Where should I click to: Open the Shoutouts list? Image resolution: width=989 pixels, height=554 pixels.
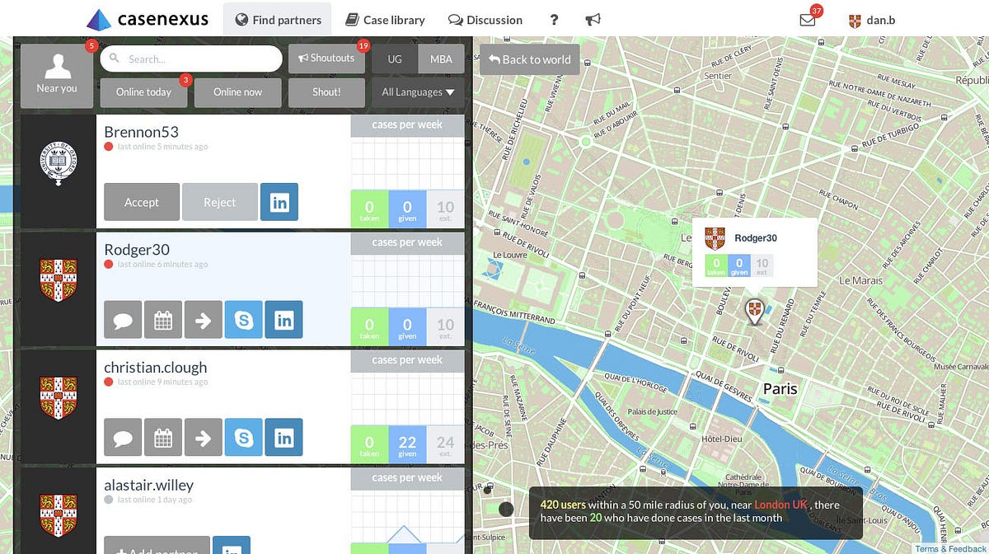[x=326, y=59]
